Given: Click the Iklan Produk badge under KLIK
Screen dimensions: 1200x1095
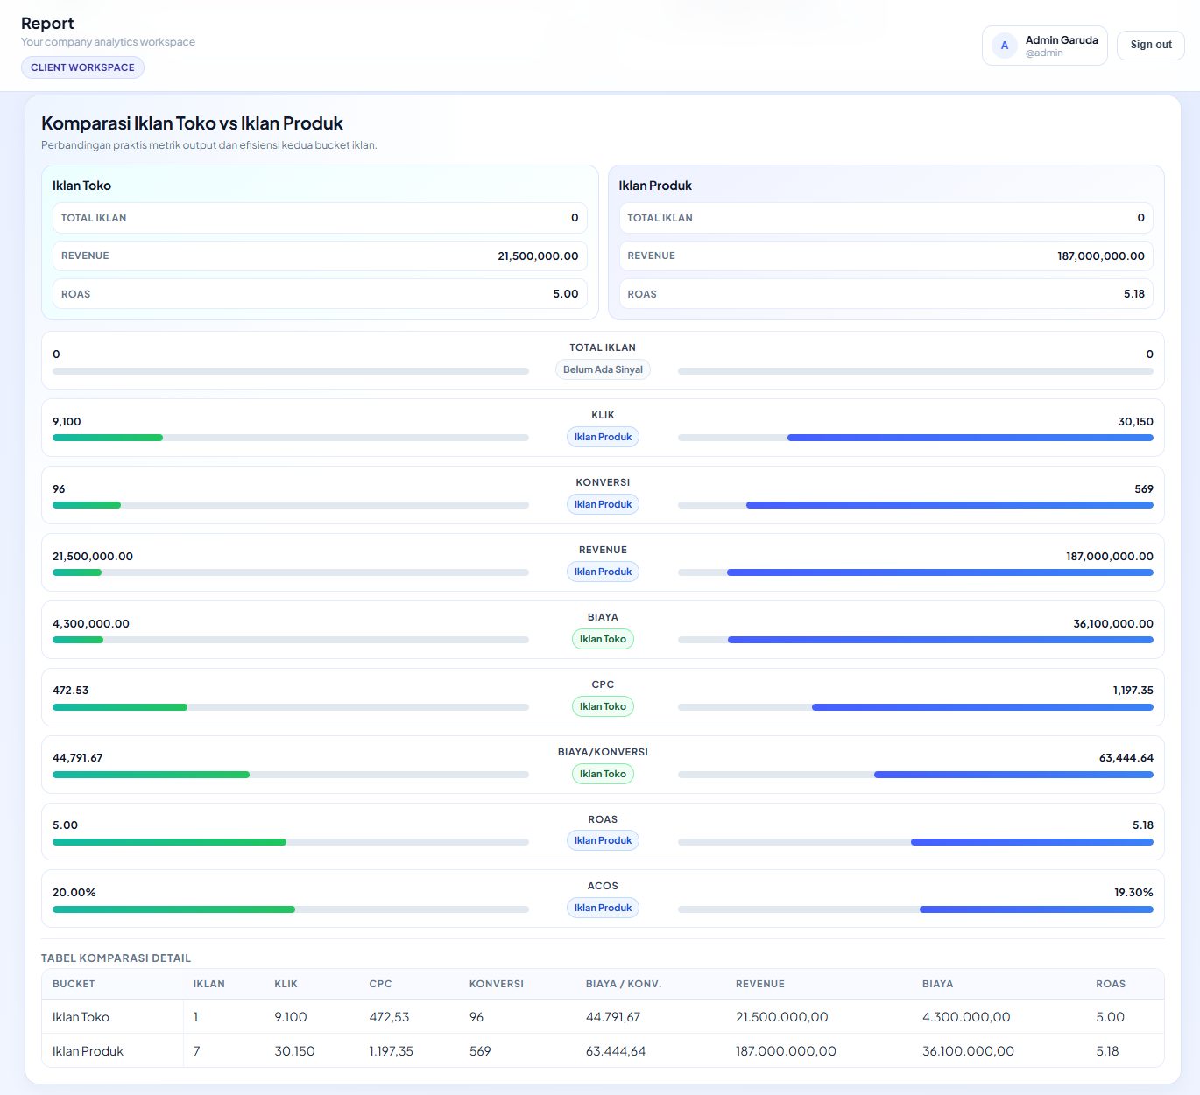Looking at the screenshot, I should tap(603, 437).
